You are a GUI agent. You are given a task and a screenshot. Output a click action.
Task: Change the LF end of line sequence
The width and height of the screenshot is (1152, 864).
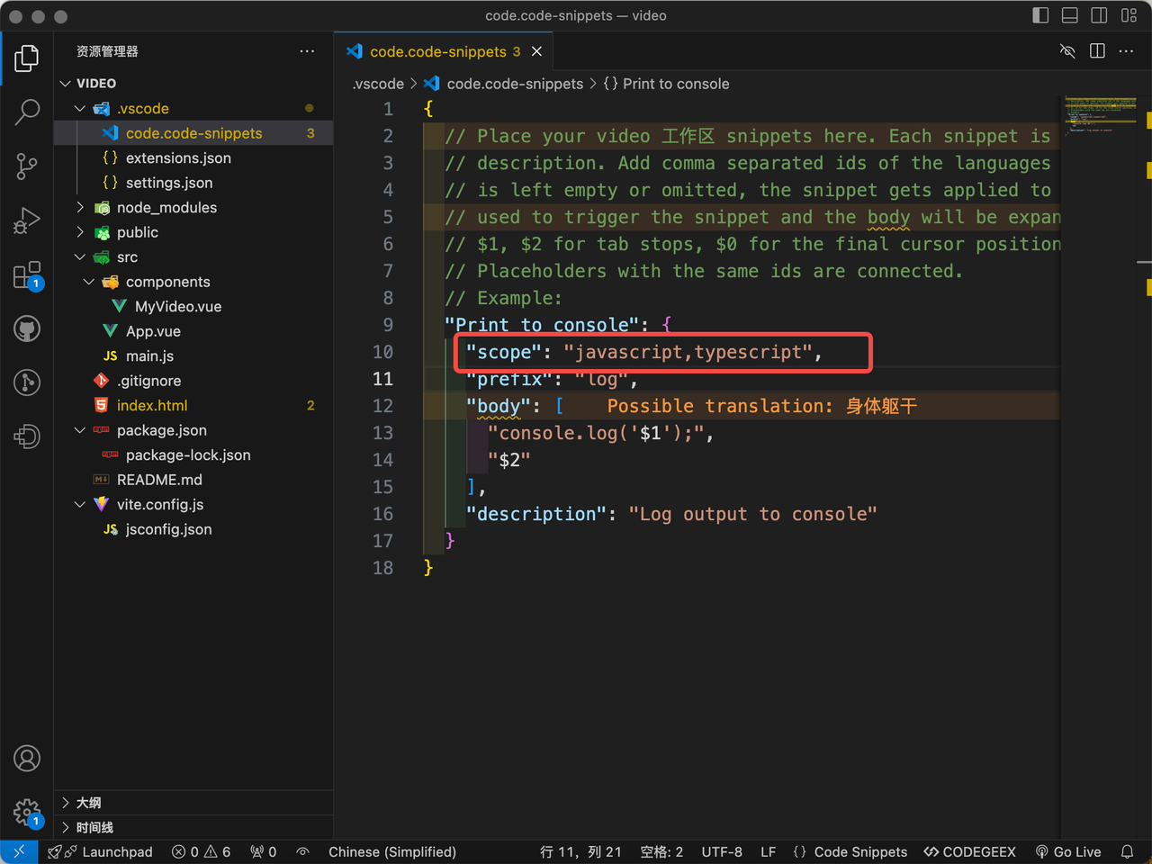(x=768, y=851)
